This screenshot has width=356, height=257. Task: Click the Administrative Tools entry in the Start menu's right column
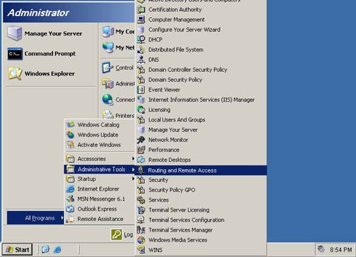[x=118, y=84]
